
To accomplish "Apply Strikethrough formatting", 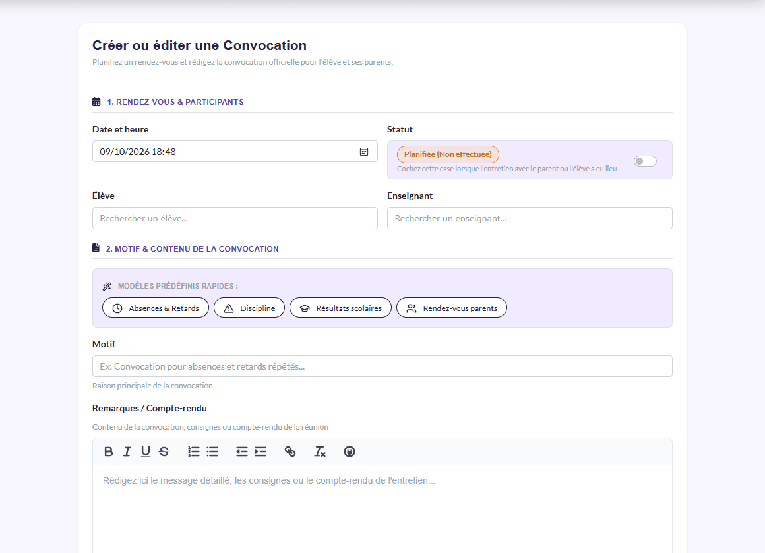I will coord(164,451).
